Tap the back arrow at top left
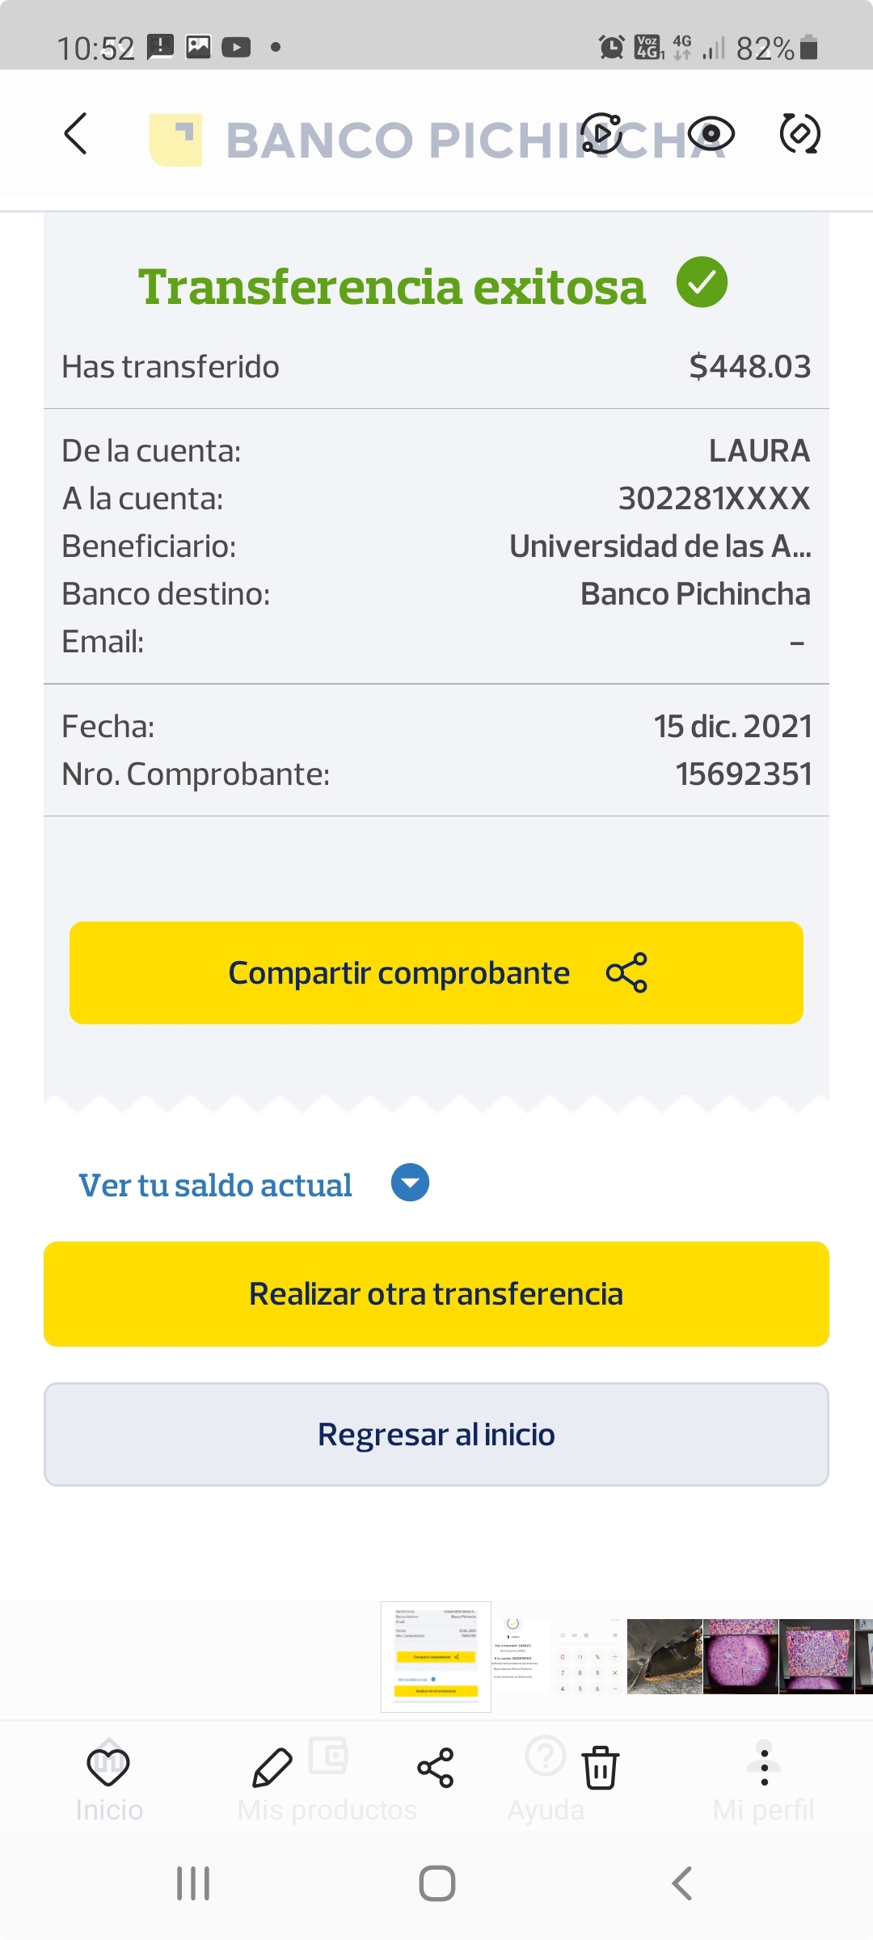Viewport: 873px width, 1940px height. pos(75,133)
